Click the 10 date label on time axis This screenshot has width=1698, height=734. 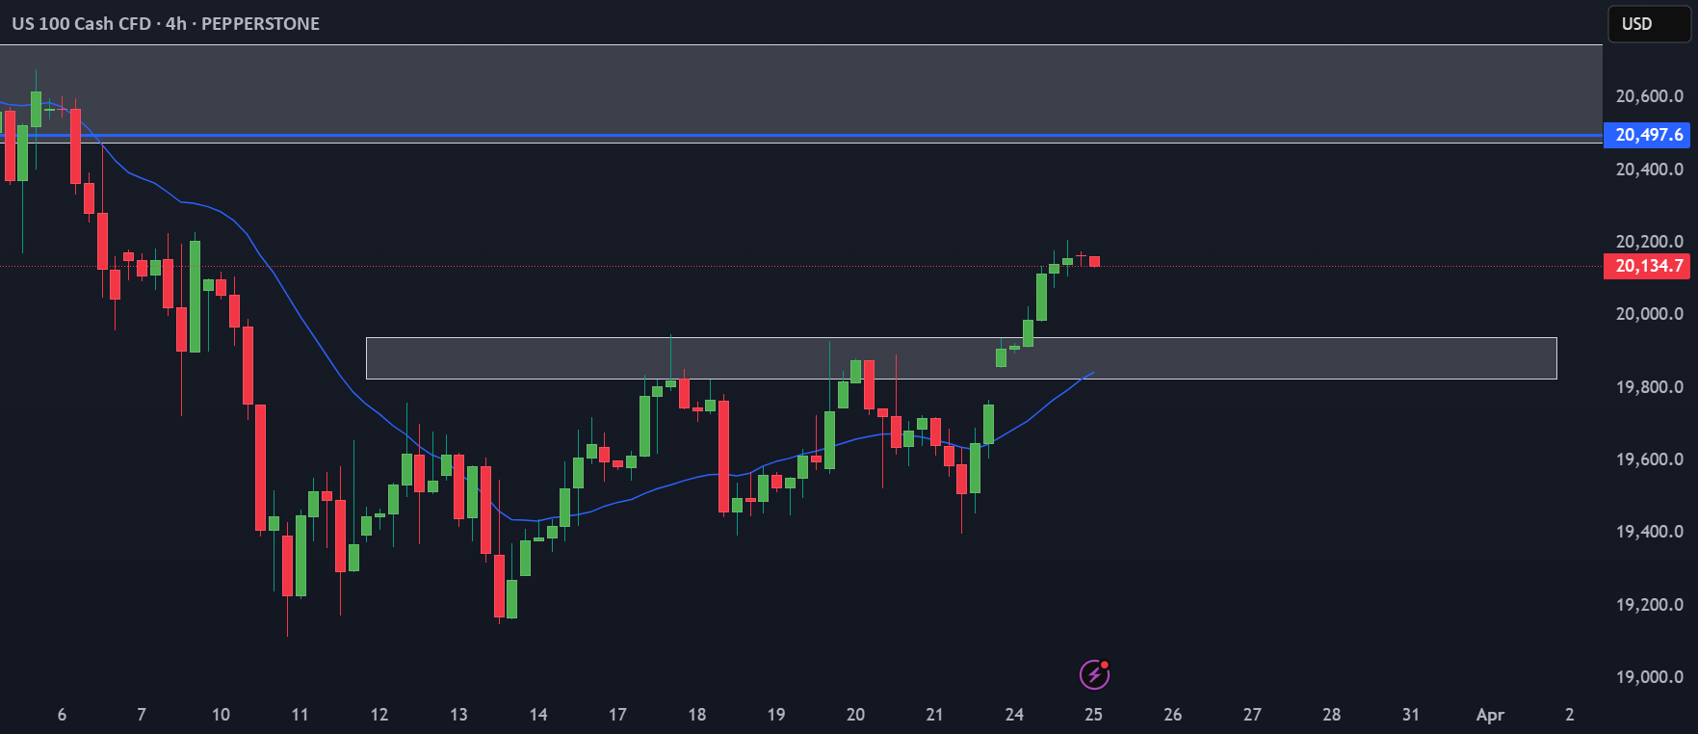pos(221,715)
